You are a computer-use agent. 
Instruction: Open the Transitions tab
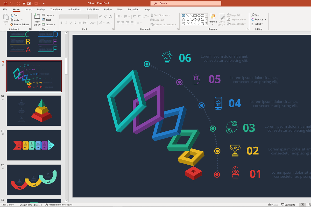(x=56, y=10)
